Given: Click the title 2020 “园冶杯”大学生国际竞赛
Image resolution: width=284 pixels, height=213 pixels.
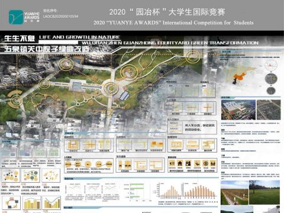Looking at the screenshot, I should [x=167, y=12].
